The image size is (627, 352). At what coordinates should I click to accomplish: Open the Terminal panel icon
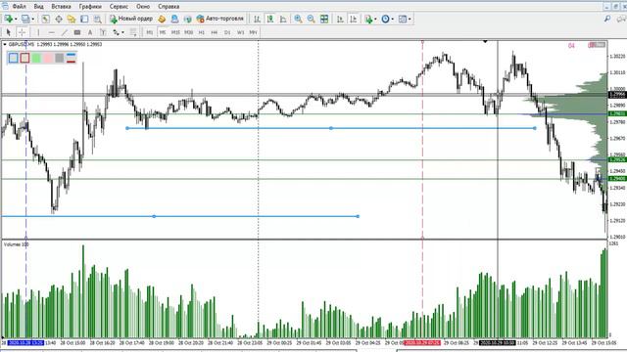pos(84,19)
